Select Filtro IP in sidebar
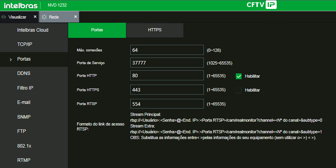Viewport: 336px width, 168px height. [x=25, y=88]
